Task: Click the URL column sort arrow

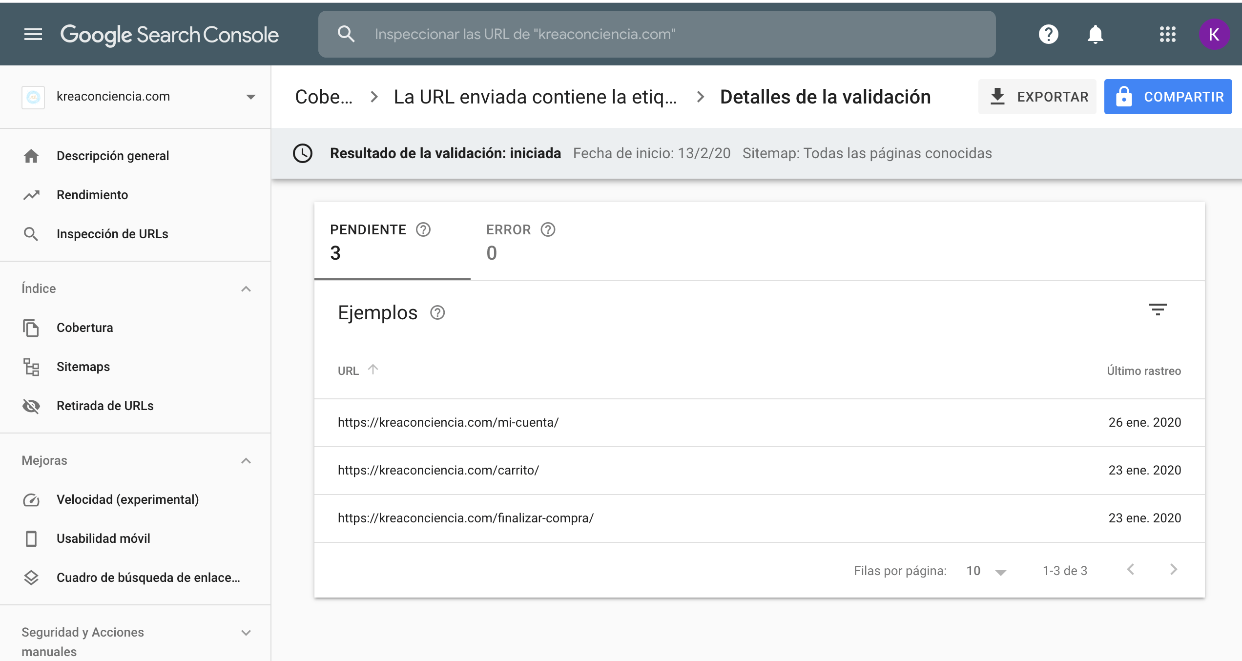Action: tap(373, 370)
